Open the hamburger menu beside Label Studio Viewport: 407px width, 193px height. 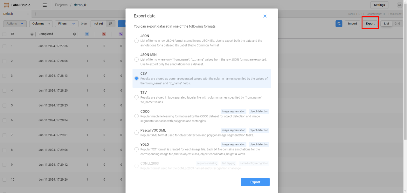pos(45,5)
